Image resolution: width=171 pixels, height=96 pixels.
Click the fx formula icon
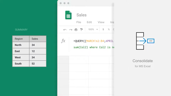[63, 41]
